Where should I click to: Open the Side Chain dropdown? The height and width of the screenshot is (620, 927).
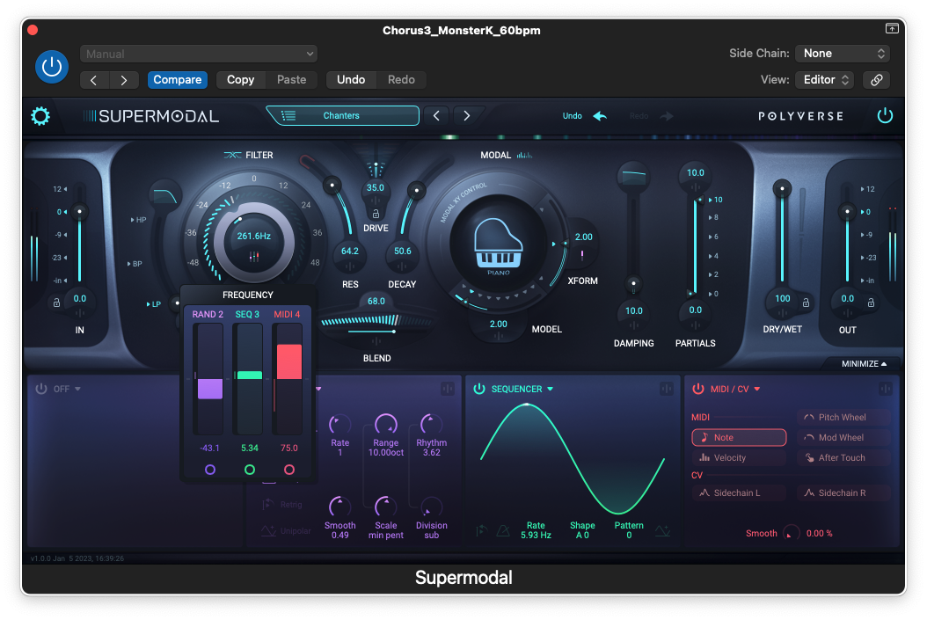[x=843, y=54]
